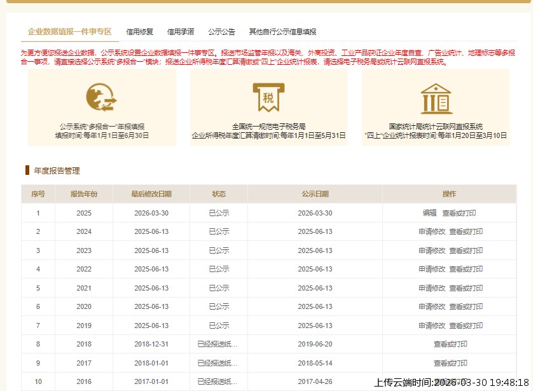Screen dimensions: 533x391
Task: Click 查看或打印 for the 2018 report
Action: 450,344
